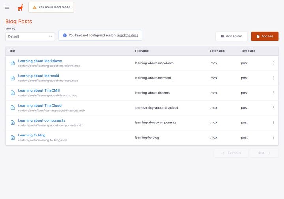Click filename cell learning-to-blog
The height and width of the screenshot is (199, 284).
(147, 137)
